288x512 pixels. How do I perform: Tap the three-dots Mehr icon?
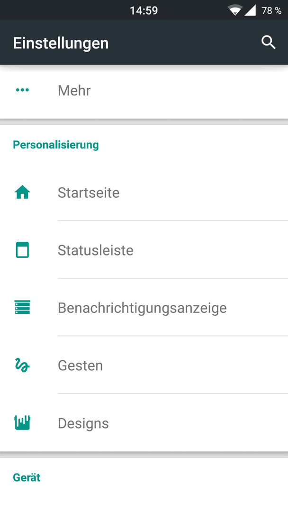pos(22,90)
